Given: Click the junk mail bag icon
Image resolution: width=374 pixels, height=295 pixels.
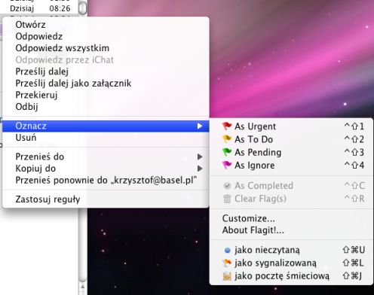Looking at the screenshot, I should click(227, 276).
